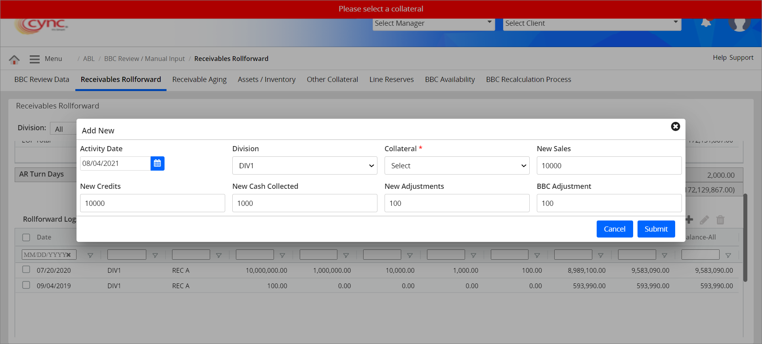Go to the BBC Availability tab

[x=450, y=80]
